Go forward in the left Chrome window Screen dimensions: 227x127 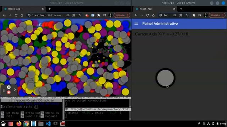(x=10, y=15)
